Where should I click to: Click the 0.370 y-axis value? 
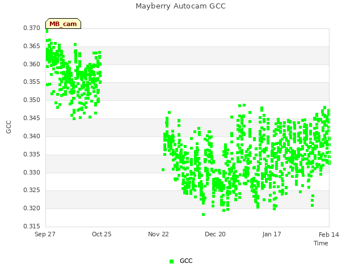(32, 28)
